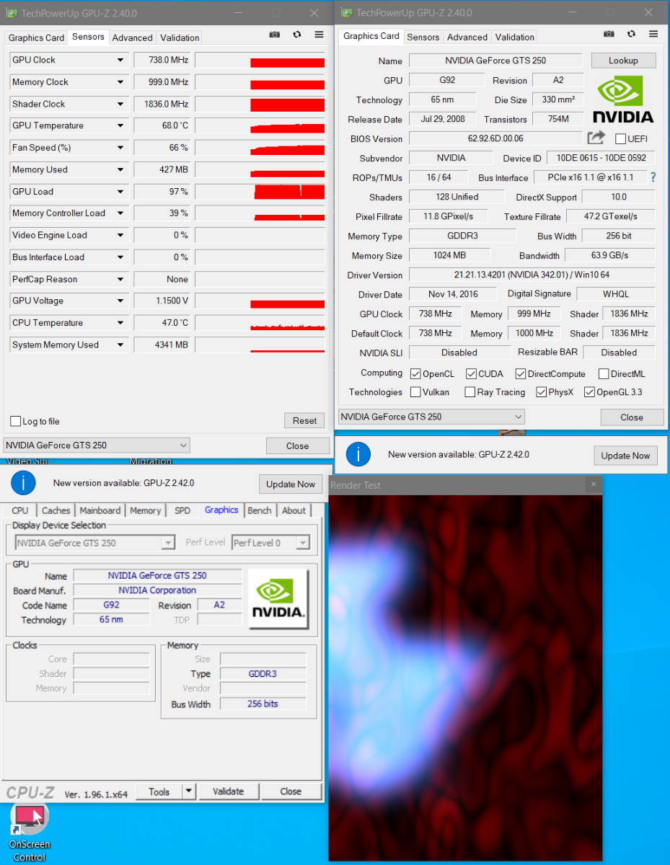Viewport: 670px width, 865px height.
Task: Open GPU Temperature sensor dropdown arrow
Action: (x=120, y=125)
